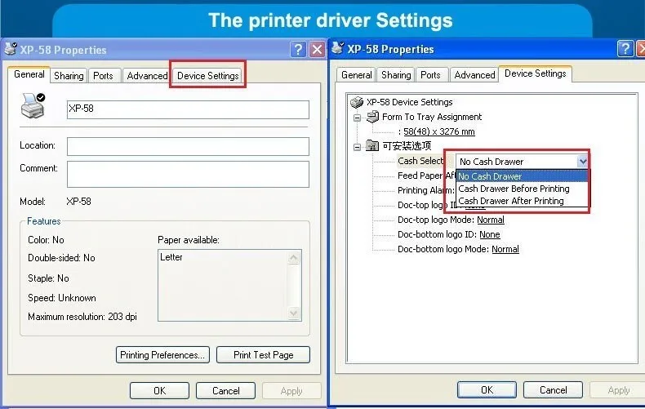Click the 58(48) x 3276 mm paper size link

pyautogui.click(x=439, y=131)
